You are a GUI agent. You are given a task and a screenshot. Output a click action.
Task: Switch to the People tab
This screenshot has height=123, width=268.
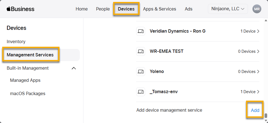point(103,9)
